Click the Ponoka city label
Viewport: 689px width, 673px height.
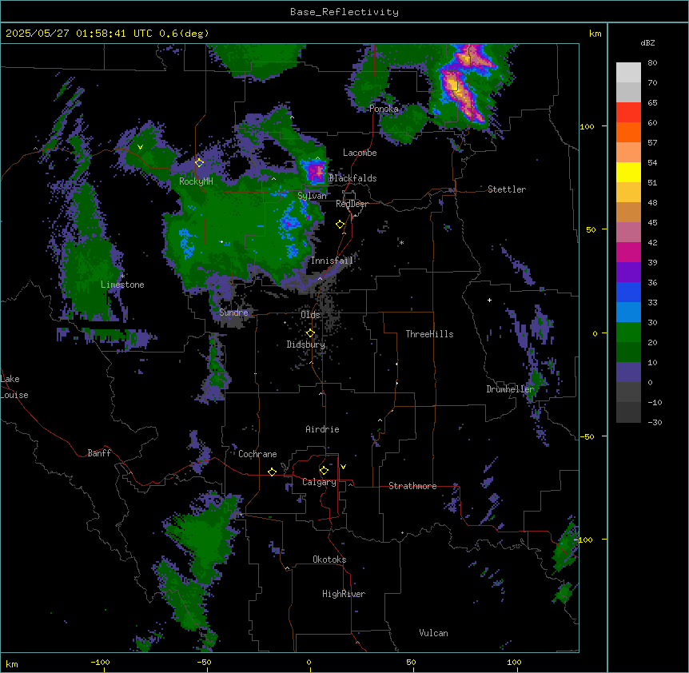(x=384, y=109)
